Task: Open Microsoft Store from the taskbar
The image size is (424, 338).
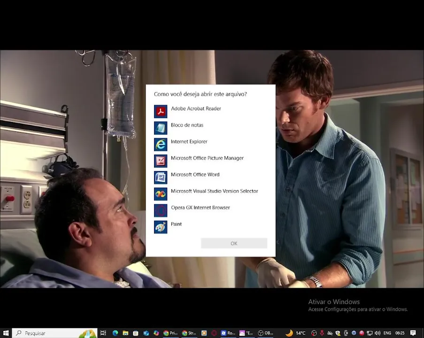Action: coord(136,333)
